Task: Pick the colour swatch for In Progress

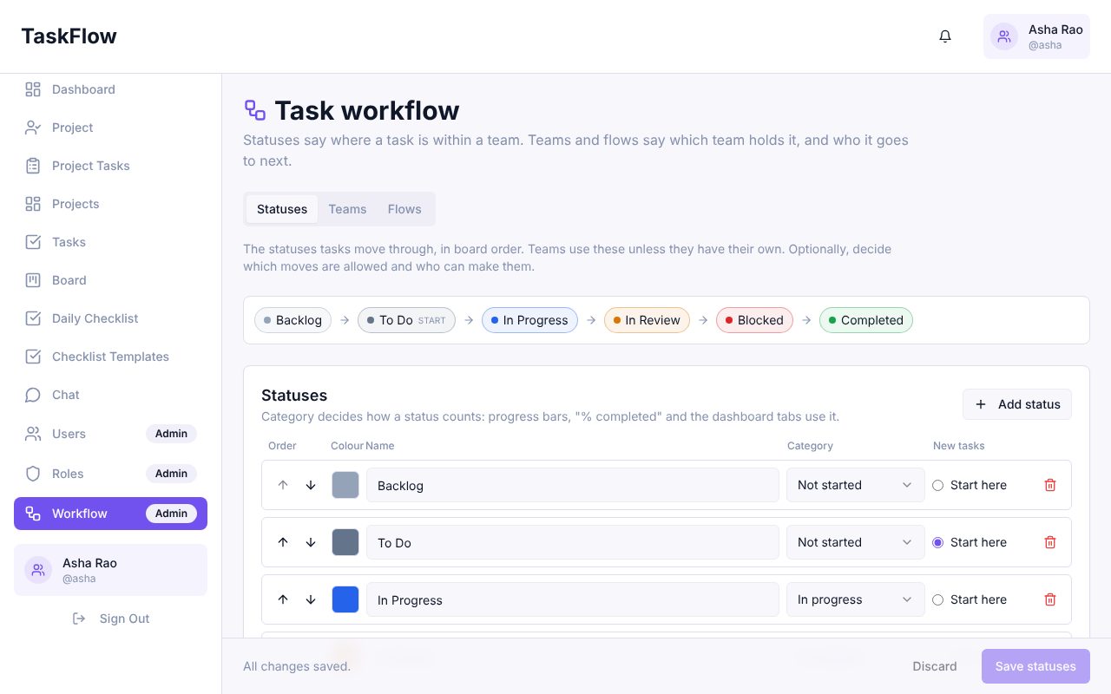Action: pyautogui.click(x=345, y=599)
